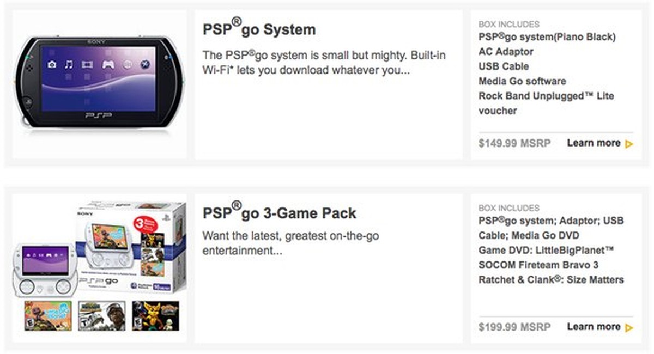Click the video icon on the PSP screen
This screenshot has width=654, height=354.
click(x=87, y=65)
